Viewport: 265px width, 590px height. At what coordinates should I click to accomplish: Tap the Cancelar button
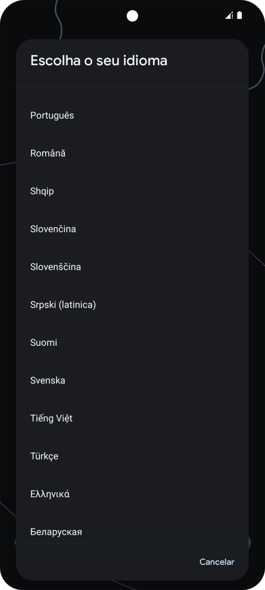click(217, 562)
